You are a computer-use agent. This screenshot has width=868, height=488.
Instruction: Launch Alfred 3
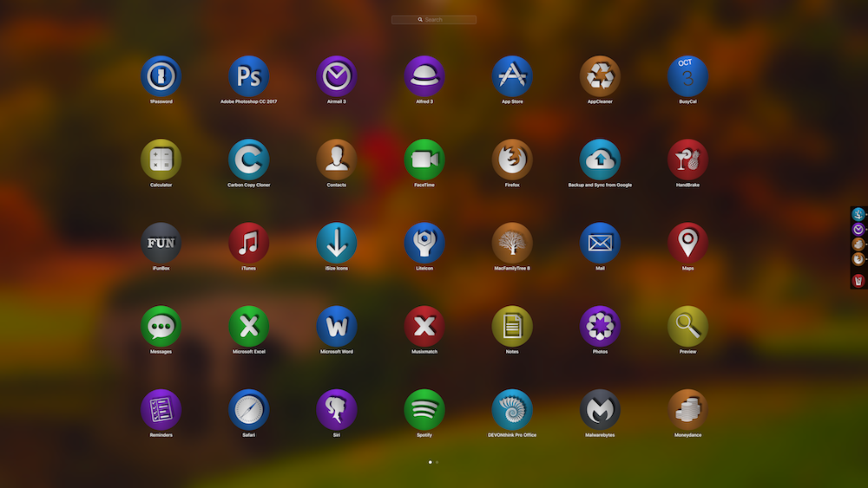click(x=424, y=76)
